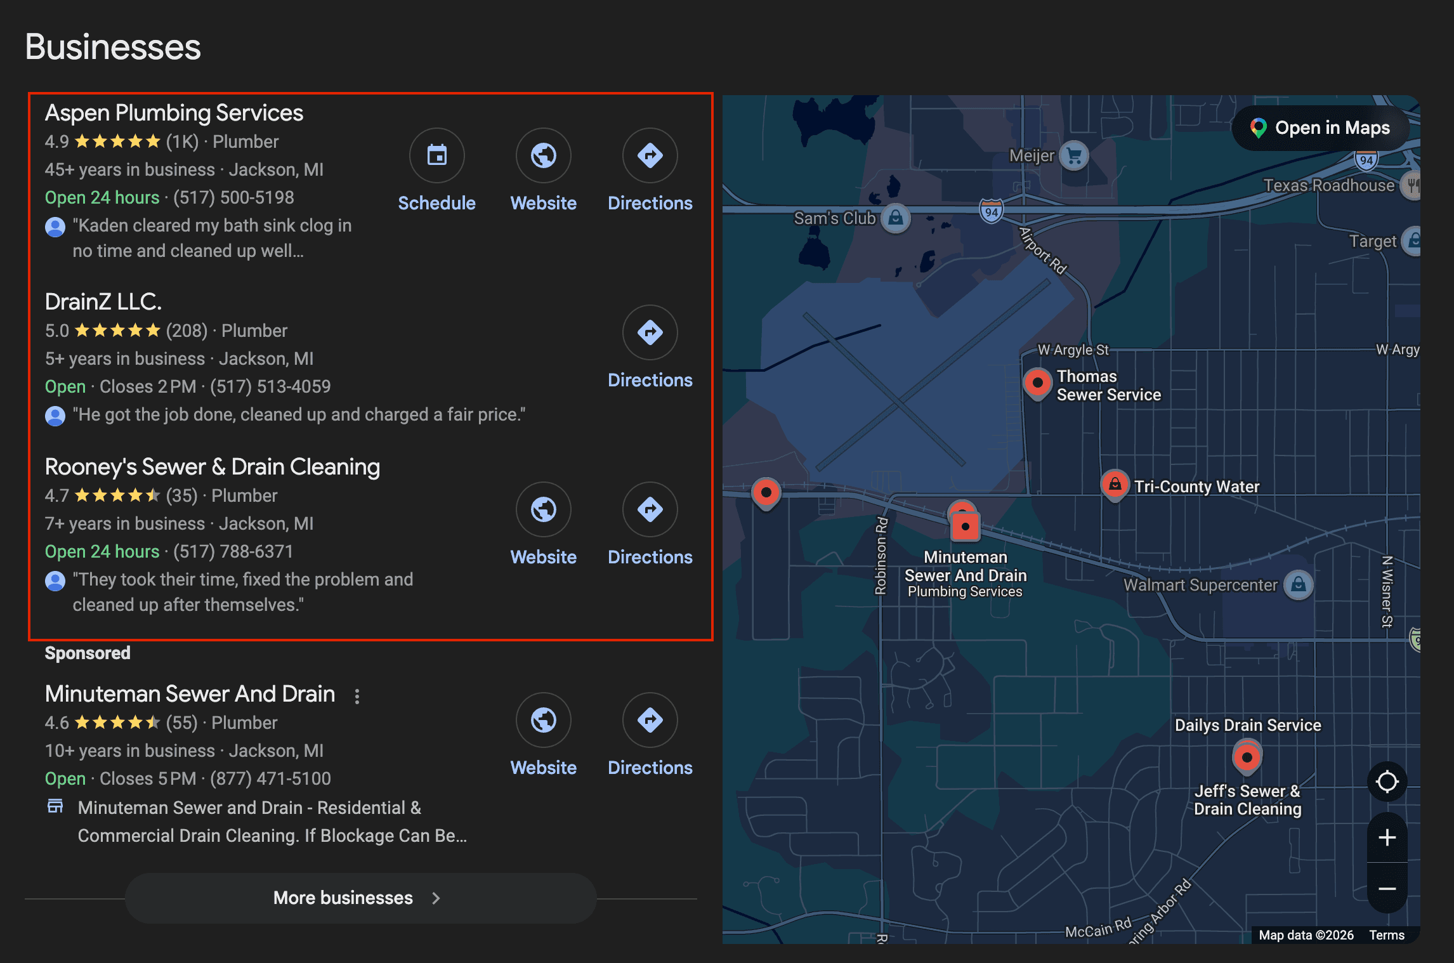The image size is (1454, 963).
Task: Get Directions to Minuteman Sewer And Drain
Action: coord(650,720)
